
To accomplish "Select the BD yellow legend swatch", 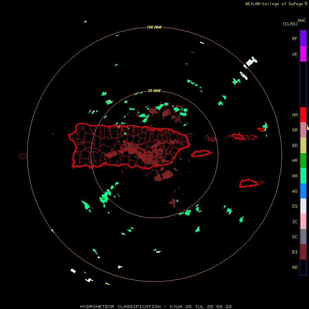I will click(303, 146).
